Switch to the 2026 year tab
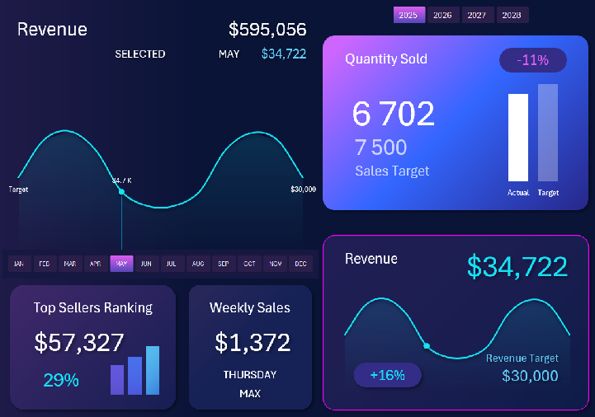The image size is (595, 417). click(442, 15)
